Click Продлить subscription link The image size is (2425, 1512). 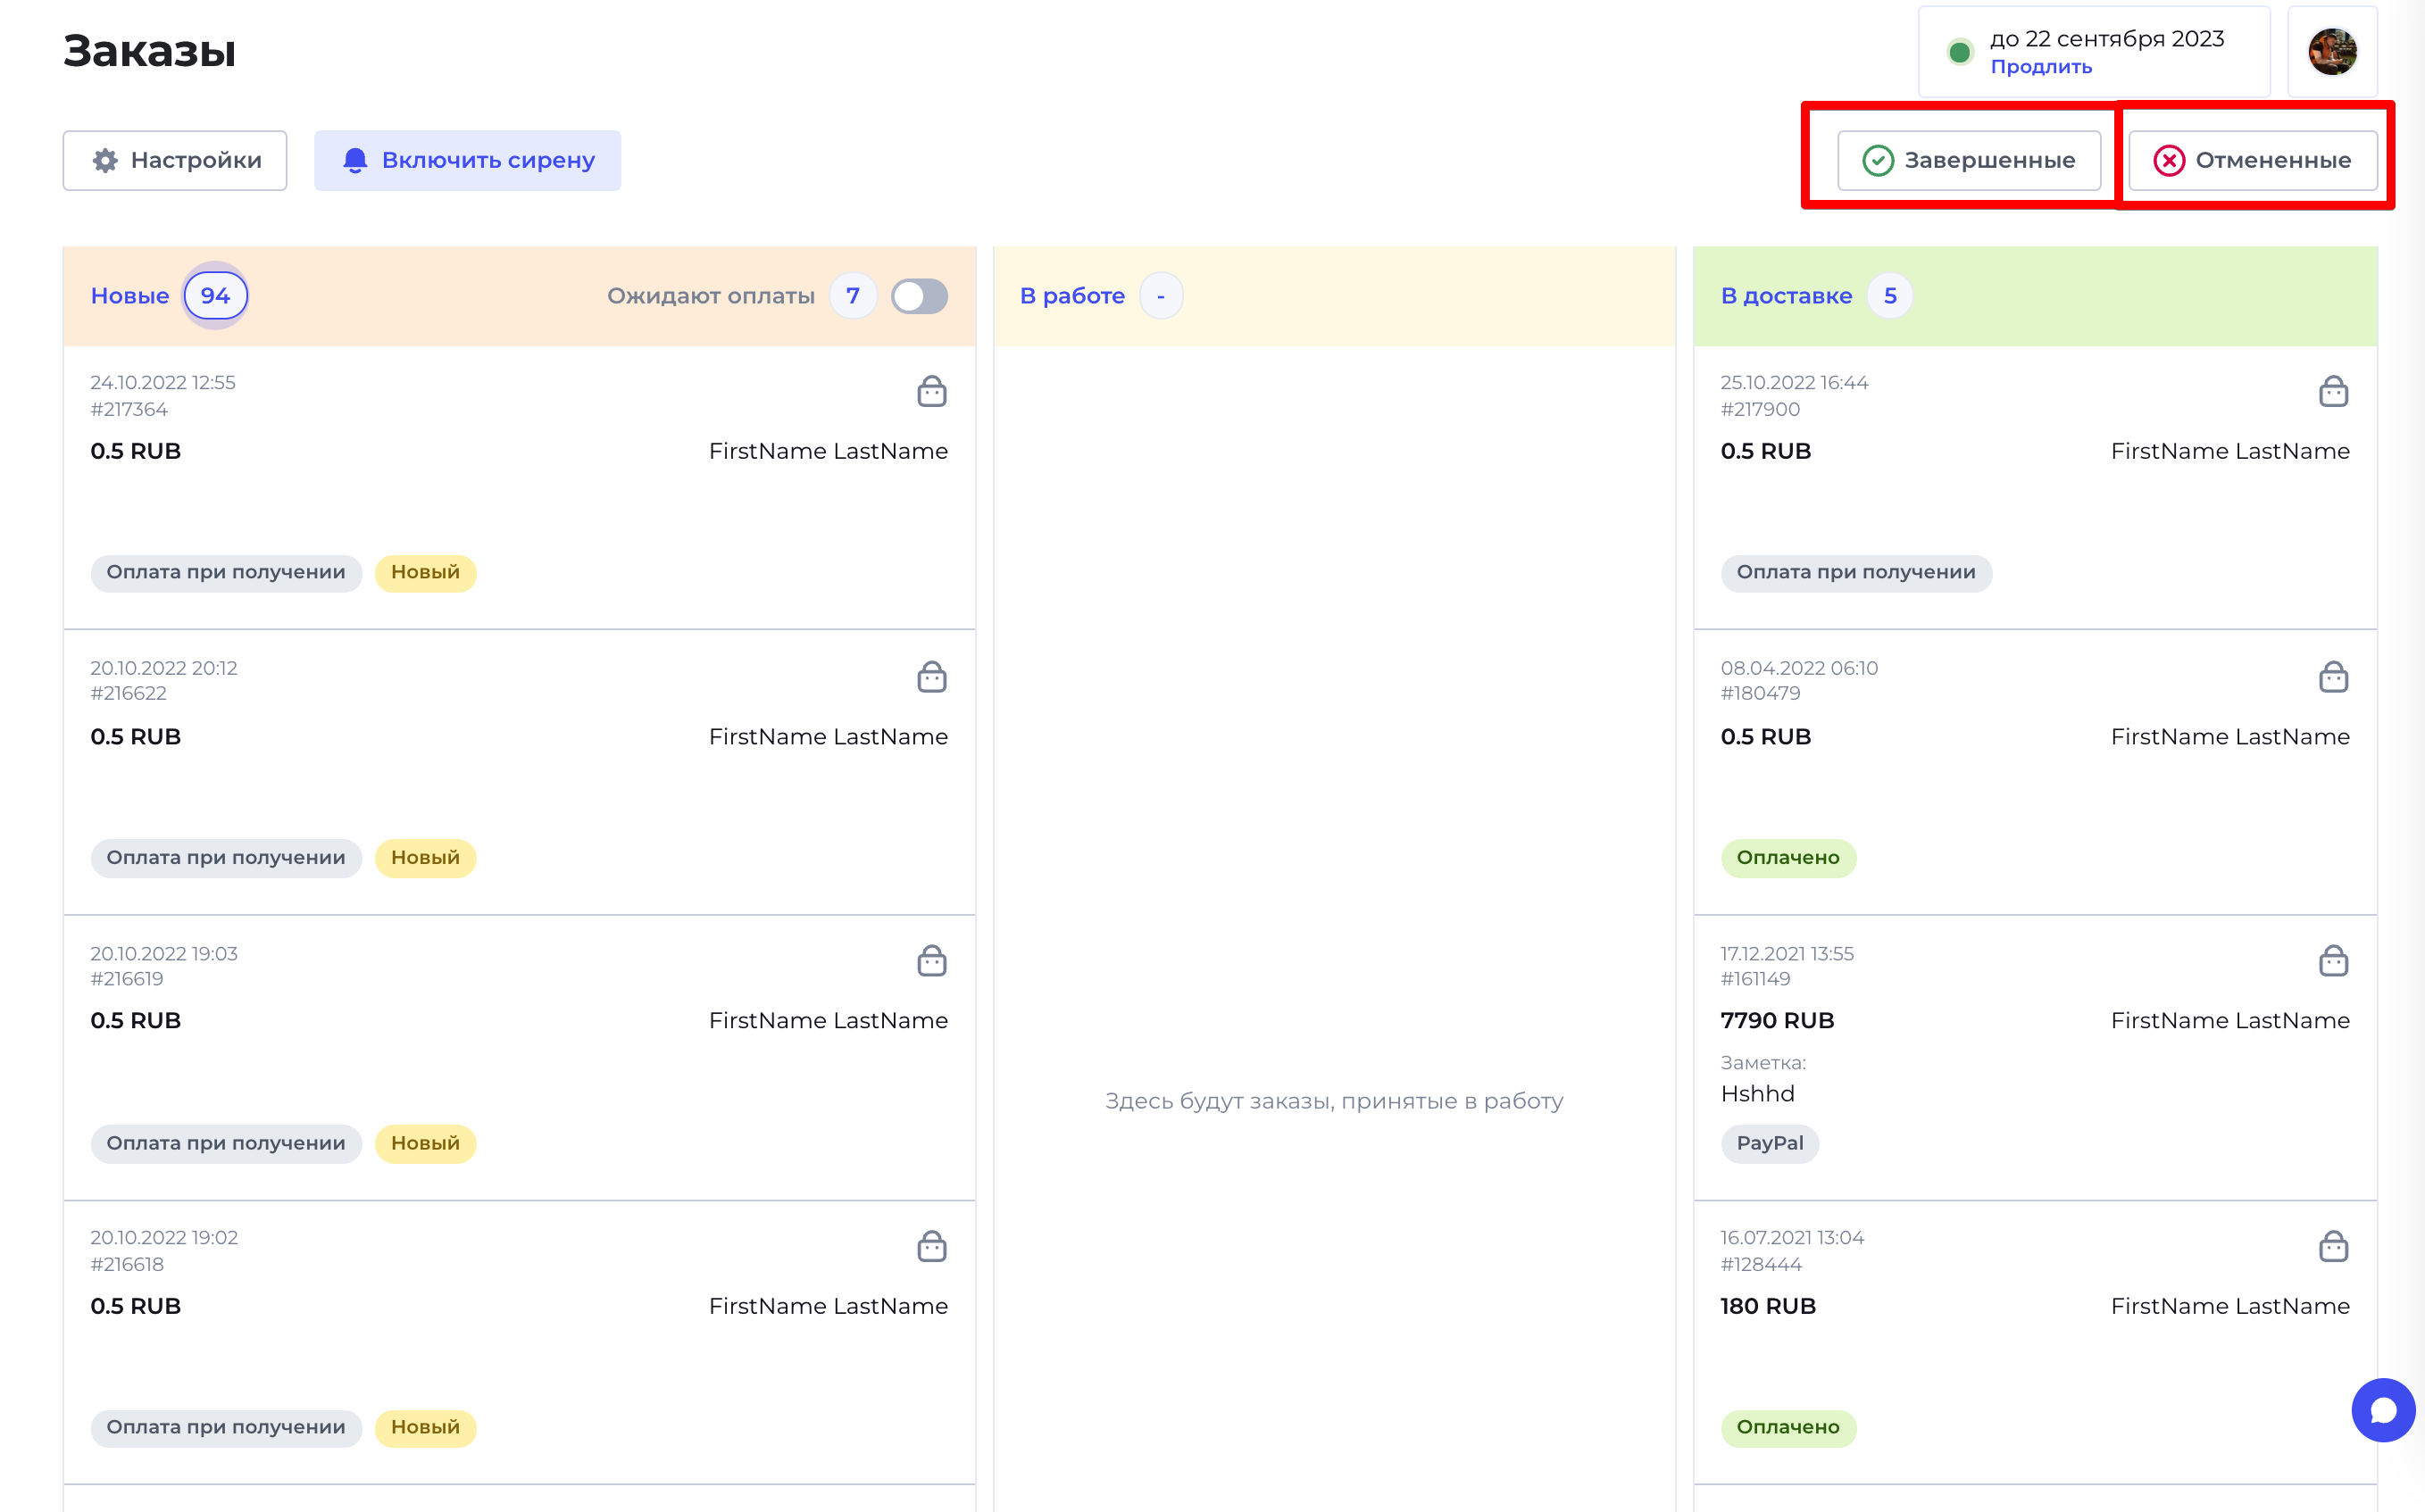(2040, 67)
